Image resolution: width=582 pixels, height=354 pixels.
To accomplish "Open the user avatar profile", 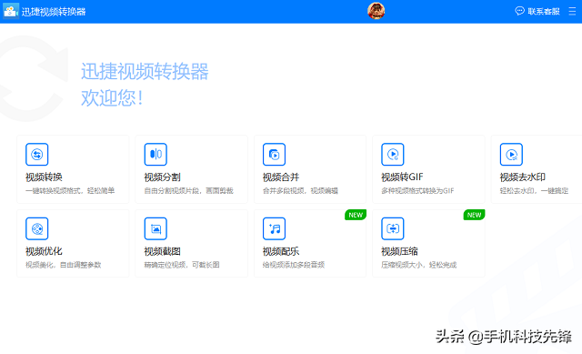I will point(376,11).
